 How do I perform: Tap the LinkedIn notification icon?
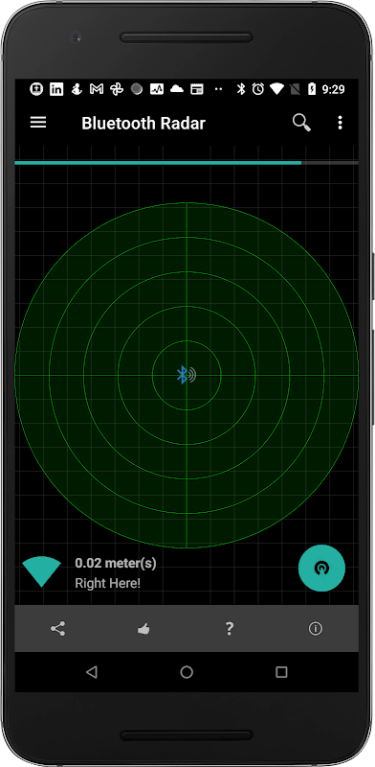[x=56, y=89]
